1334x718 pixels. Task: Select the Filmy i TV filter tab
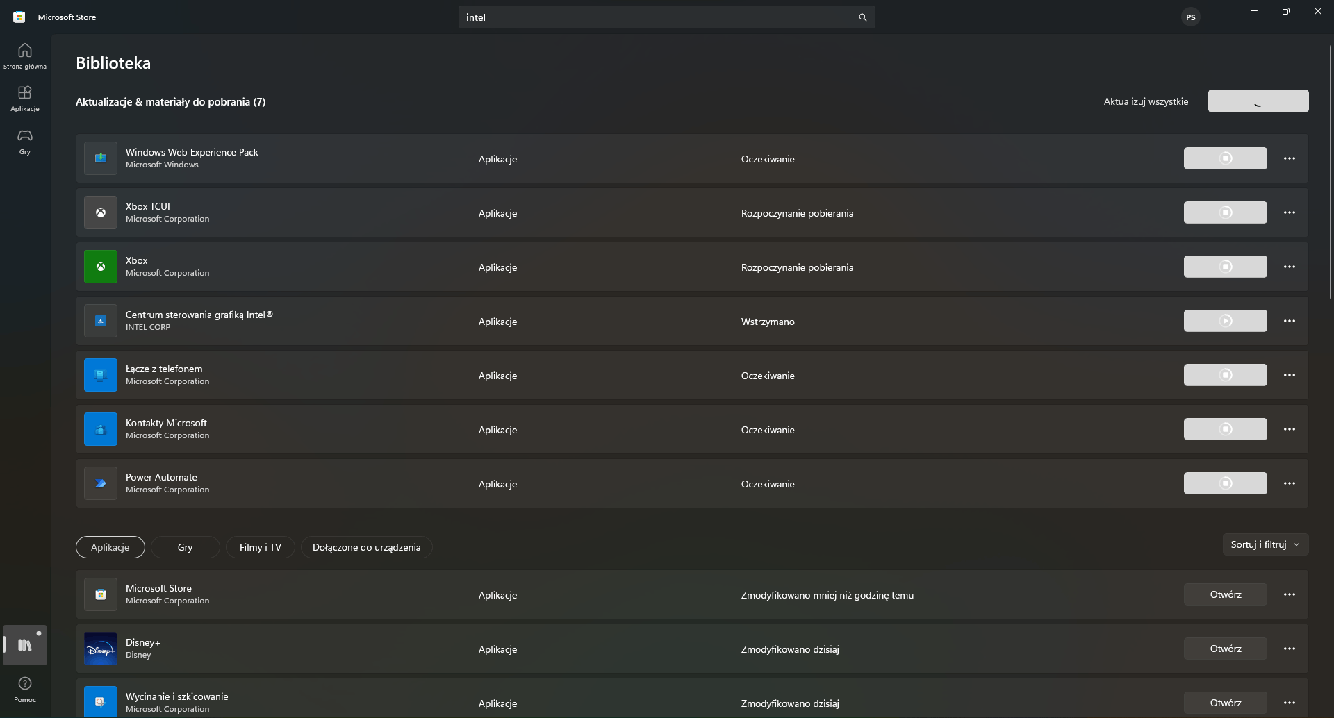click(x=261, y=547)
